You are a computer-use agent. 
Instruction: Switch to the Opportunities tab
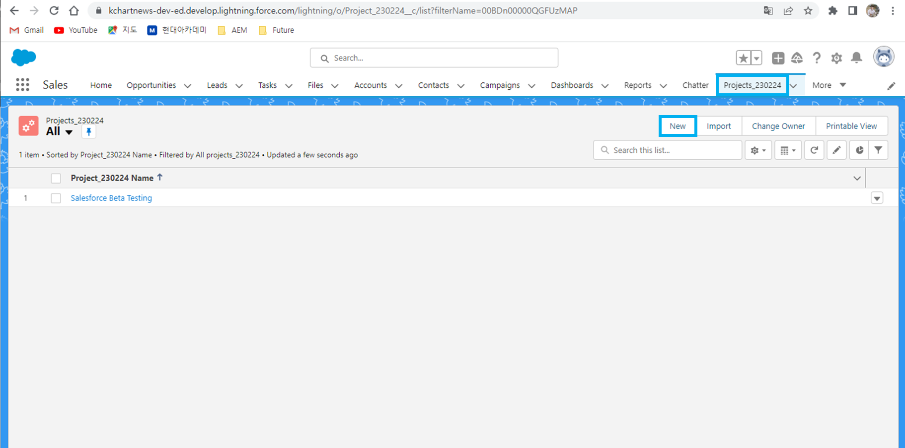pos(151,85)
